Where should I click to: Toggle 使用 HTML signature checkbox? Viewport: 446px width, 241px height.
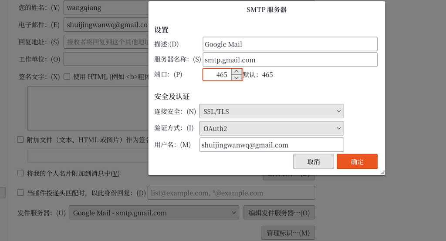coord(67,77)
